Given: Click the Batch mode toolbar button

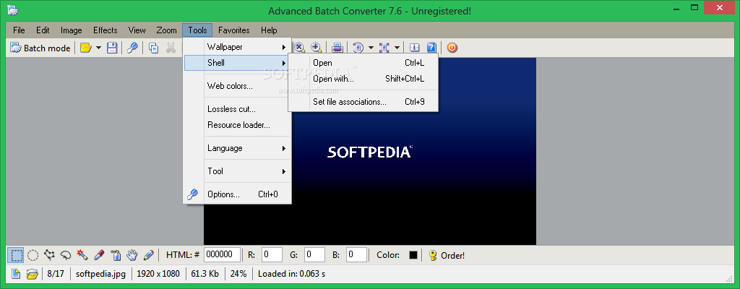Looking at the screenshot, I should point(40,48).
